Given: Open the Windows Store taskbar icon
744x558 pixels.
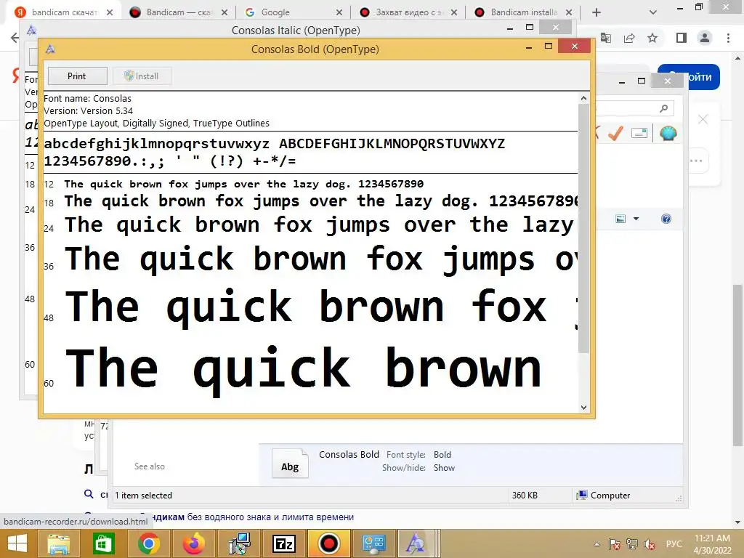Looking at the screenshot, I should (x=103, y=543).
